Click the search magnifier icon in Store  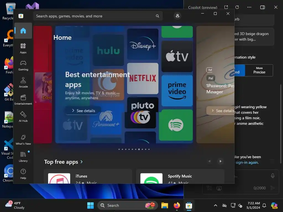click(157, 16)
